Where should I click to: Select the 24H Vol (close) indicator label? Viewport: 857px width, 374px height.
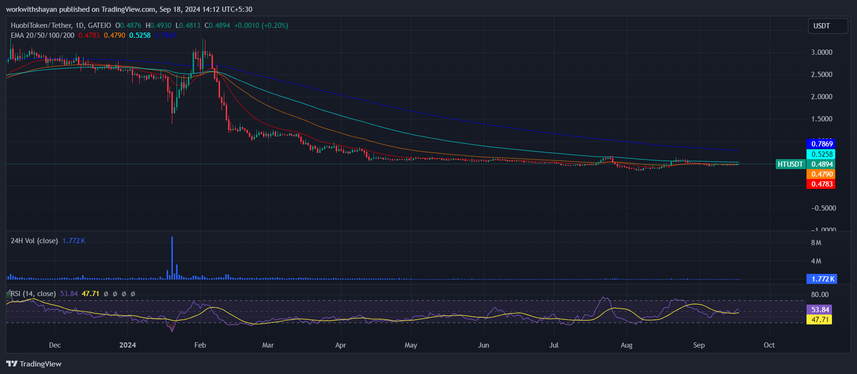click(x=34, y=241)
